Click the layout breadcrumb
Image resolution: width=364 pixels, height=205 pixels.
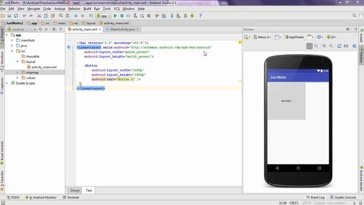click(x=89, y=23)
